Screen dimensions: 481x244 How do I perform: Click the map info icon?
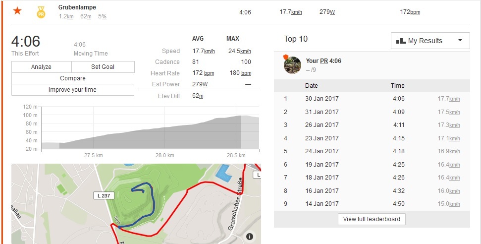pos(250,236)
